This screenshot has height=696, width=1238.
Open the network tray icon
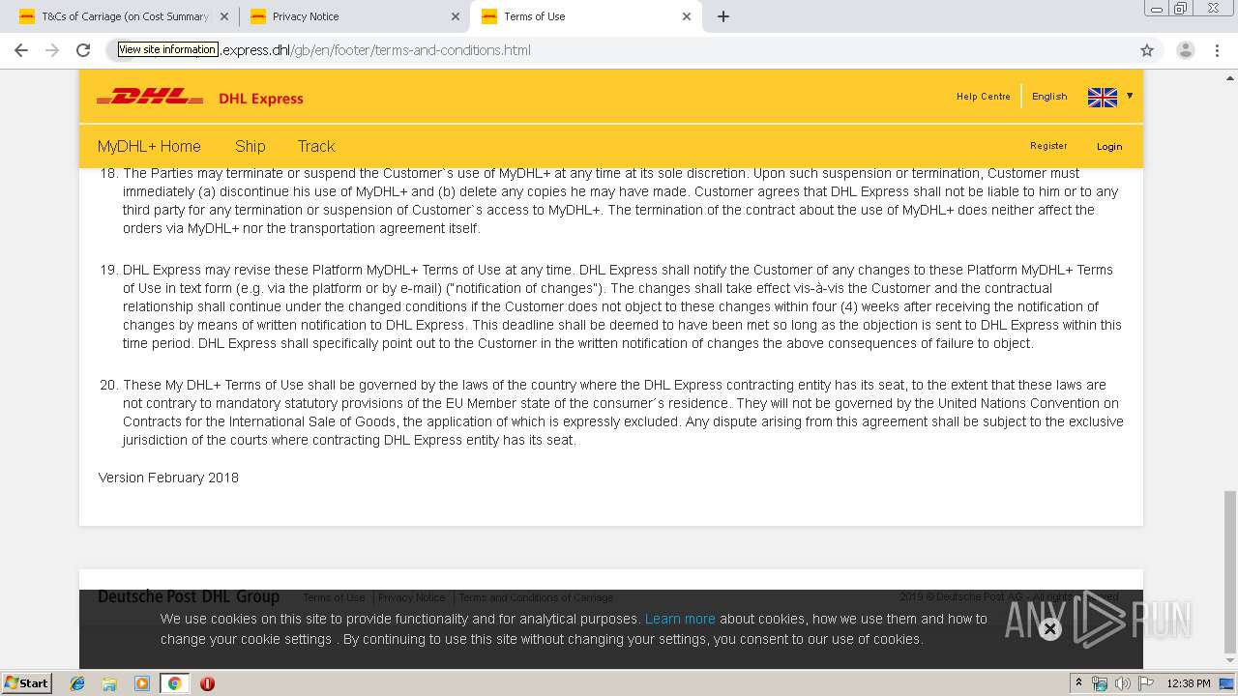click(1100, 683)
